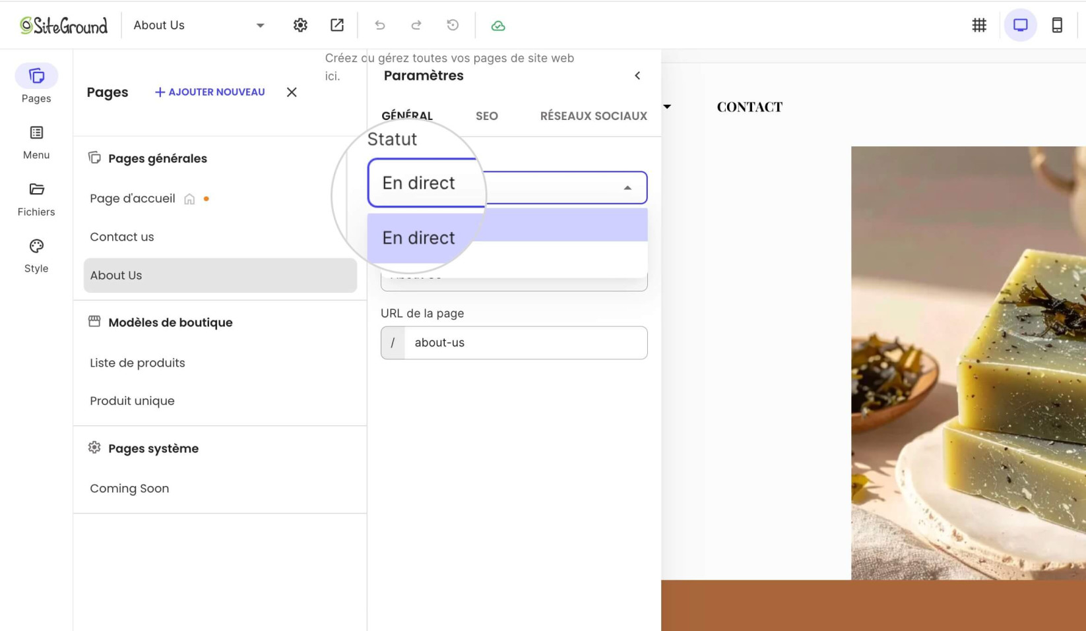The height and width of the screenshot is (631, 1086).
Task: Click the cloud save status icon
Action: click(498, 25)
